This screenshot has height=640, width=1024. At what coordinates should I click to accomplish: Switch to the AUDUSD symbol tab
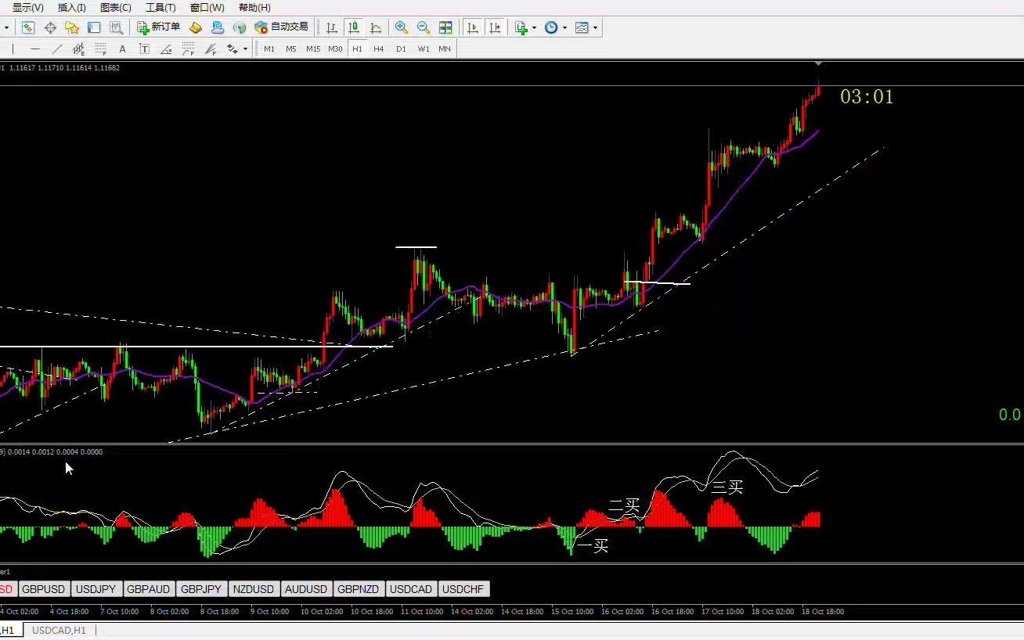[x=306, y=589]
